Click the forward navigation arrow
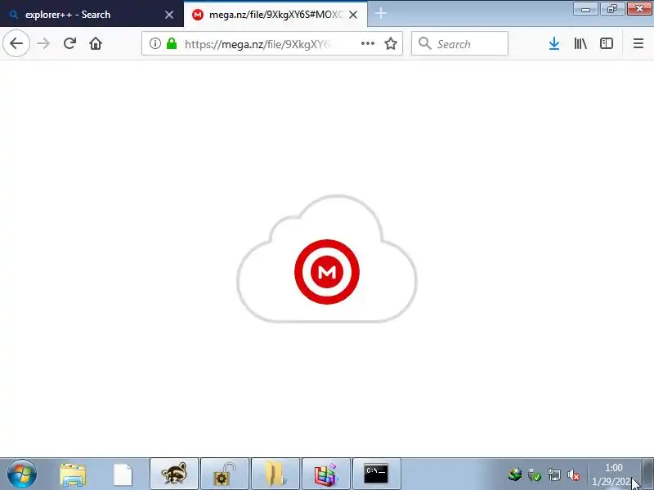This screenshot has width=654, height=490. click(43, 43)
